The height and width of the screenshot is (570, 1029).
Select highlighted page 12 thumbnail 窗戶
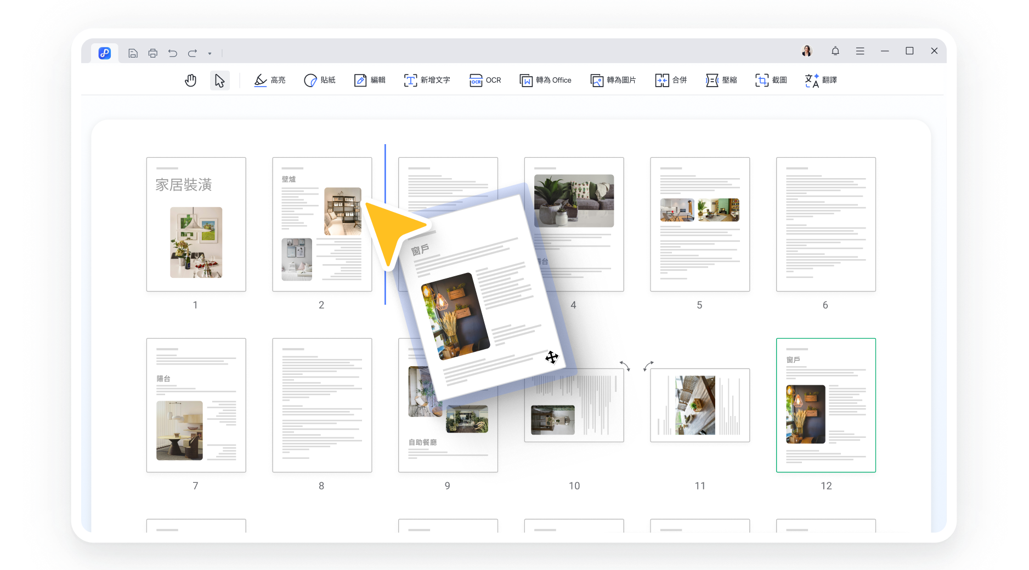pyautogui.click(x=826, y=405)
